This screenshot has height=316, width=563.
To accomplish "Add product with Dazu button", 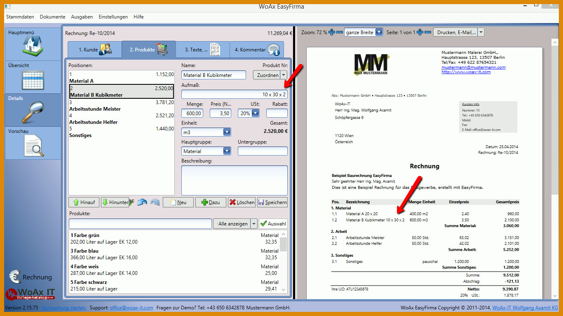I will (x=211, y=202).
